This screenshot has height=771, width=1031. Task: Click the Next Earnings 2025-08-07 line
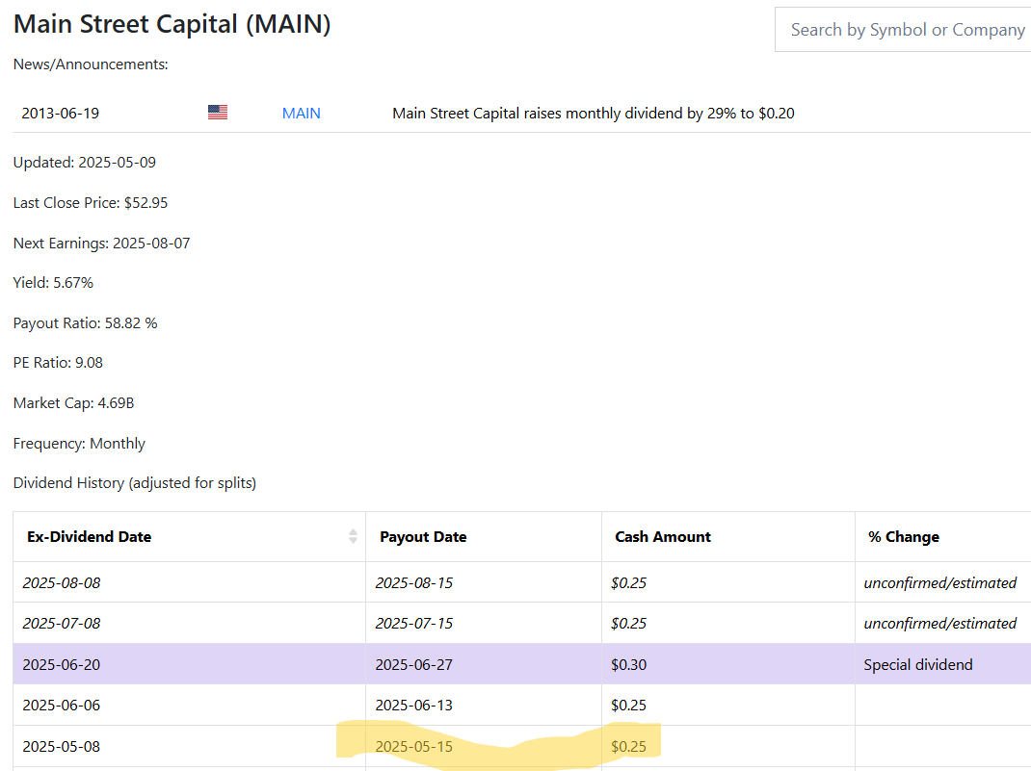click(102, 243)
